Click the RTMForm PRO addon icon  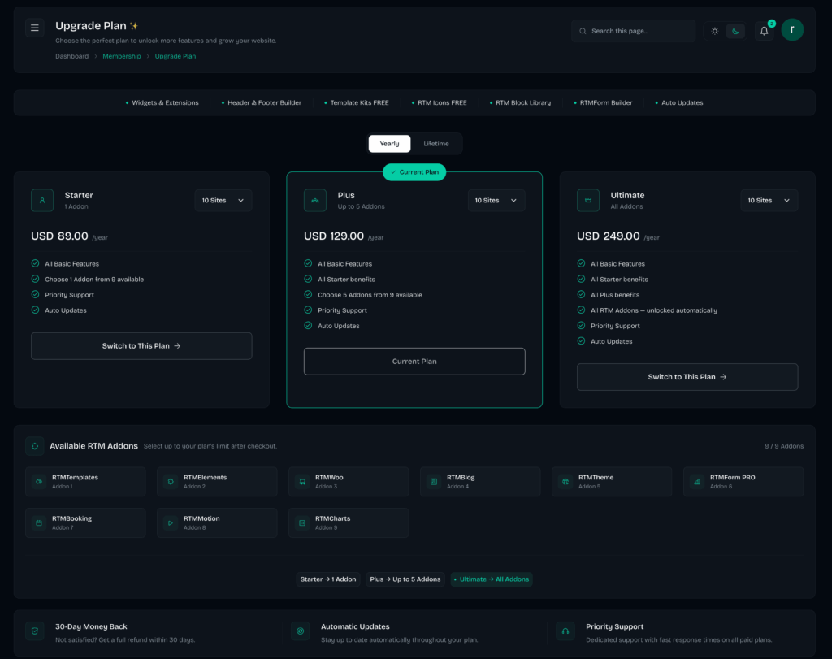pyautogui.click(x=697, y=481)
